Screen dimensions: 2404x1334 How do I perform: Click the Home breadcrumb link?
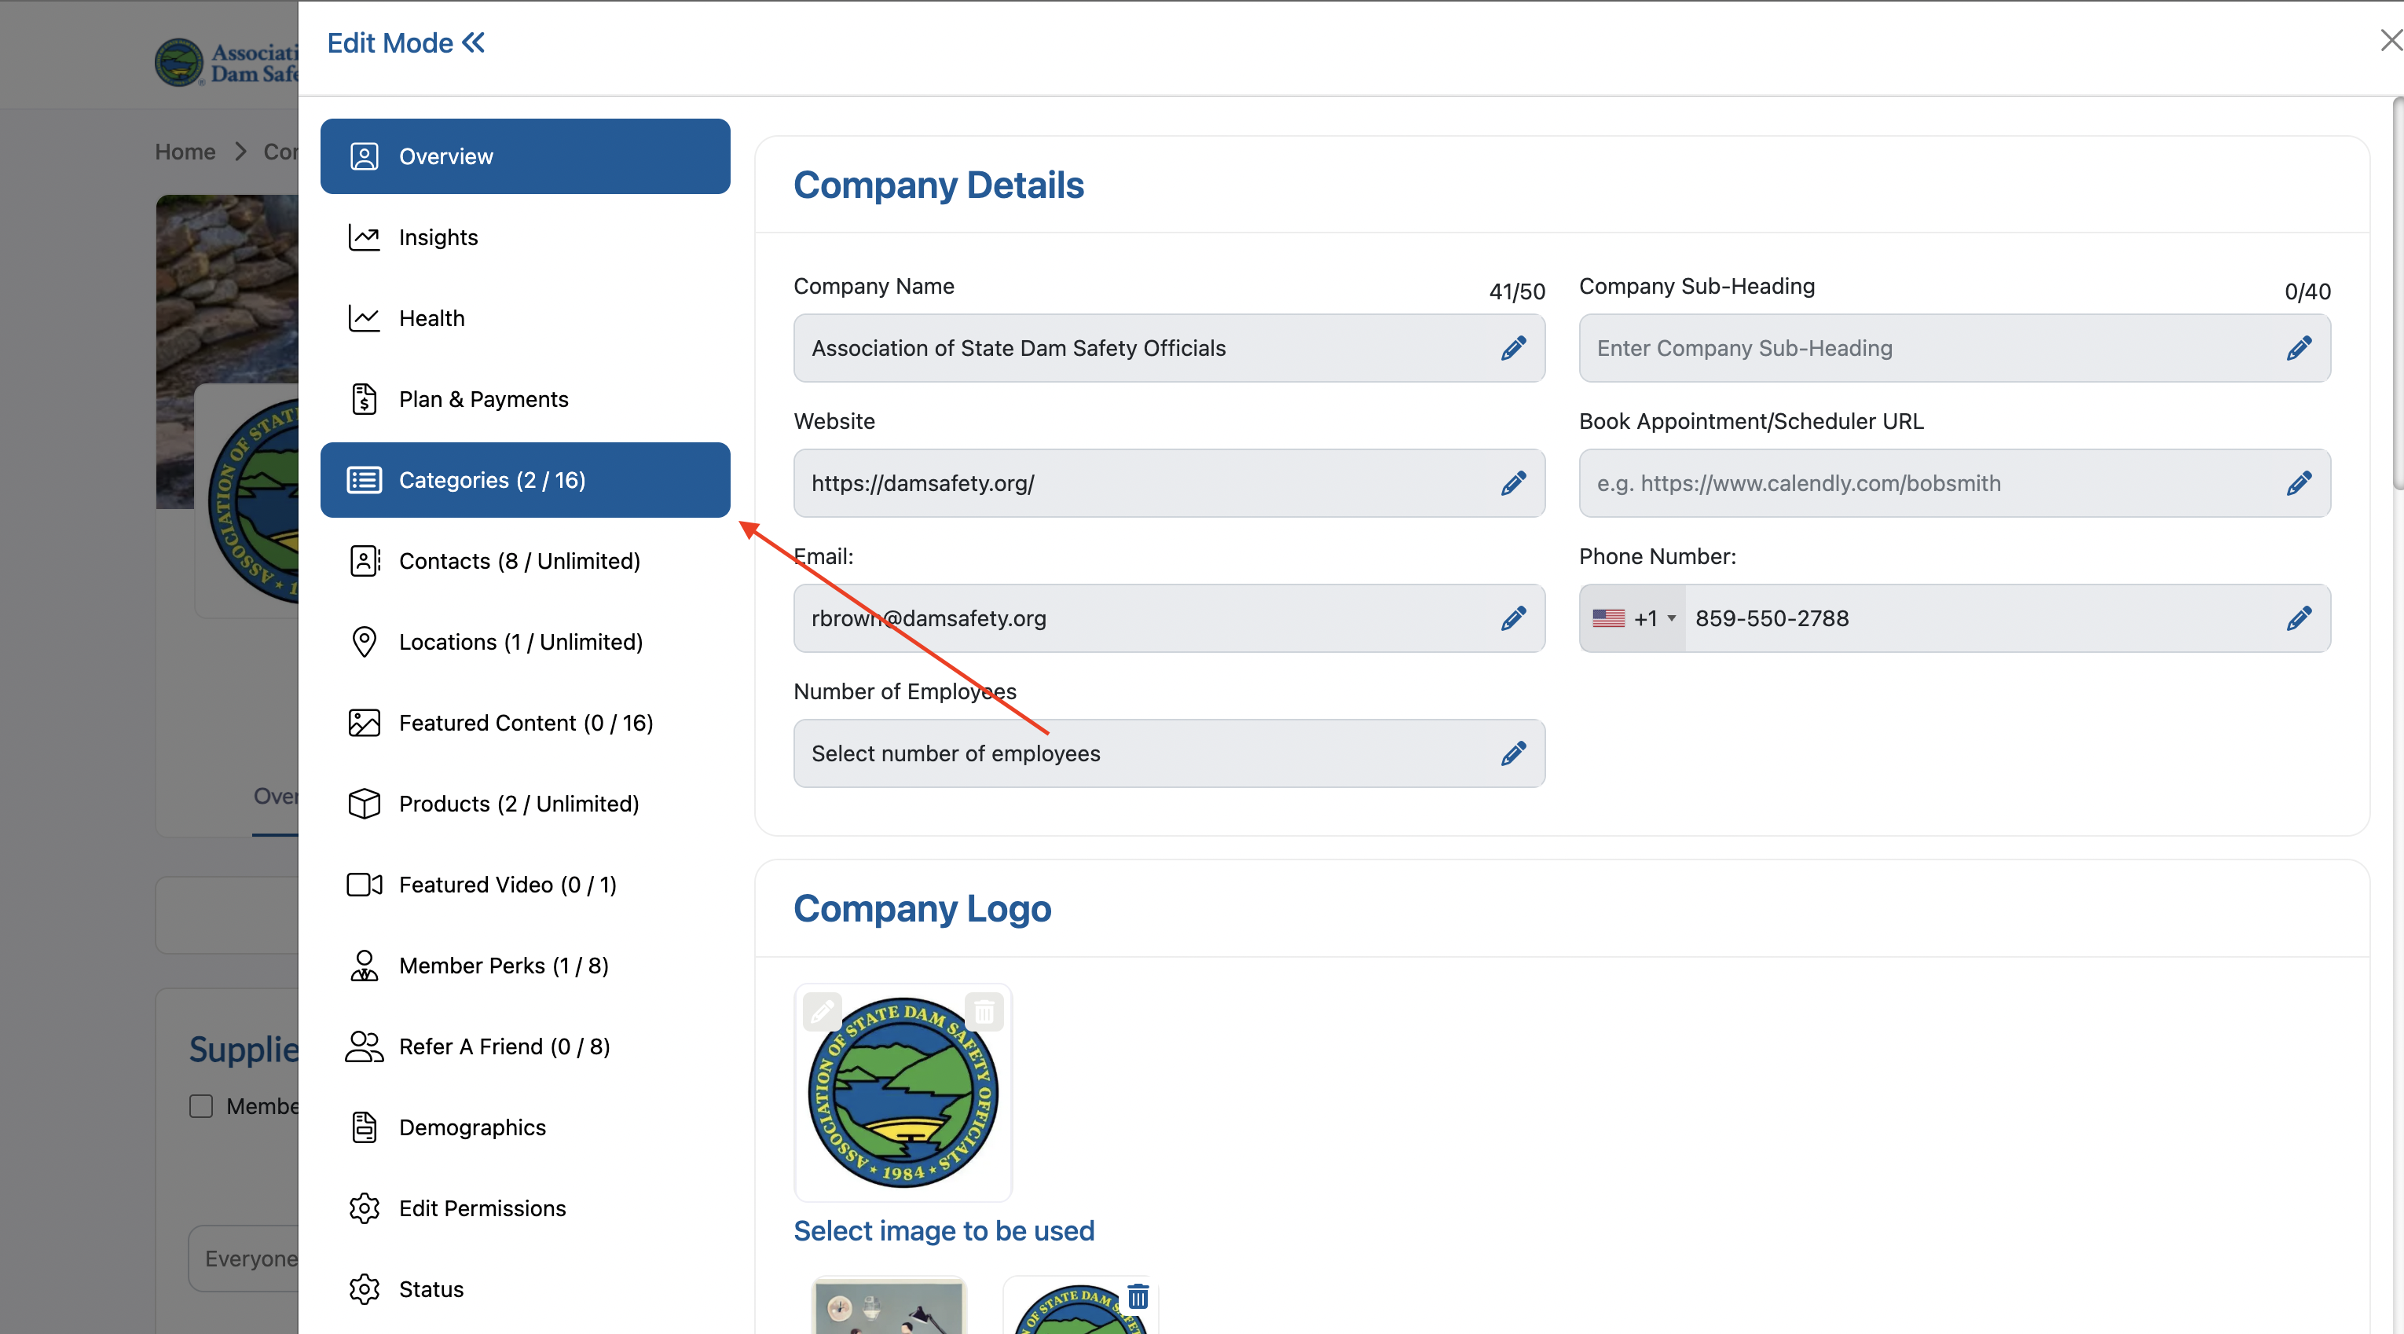tap(185, 151)
